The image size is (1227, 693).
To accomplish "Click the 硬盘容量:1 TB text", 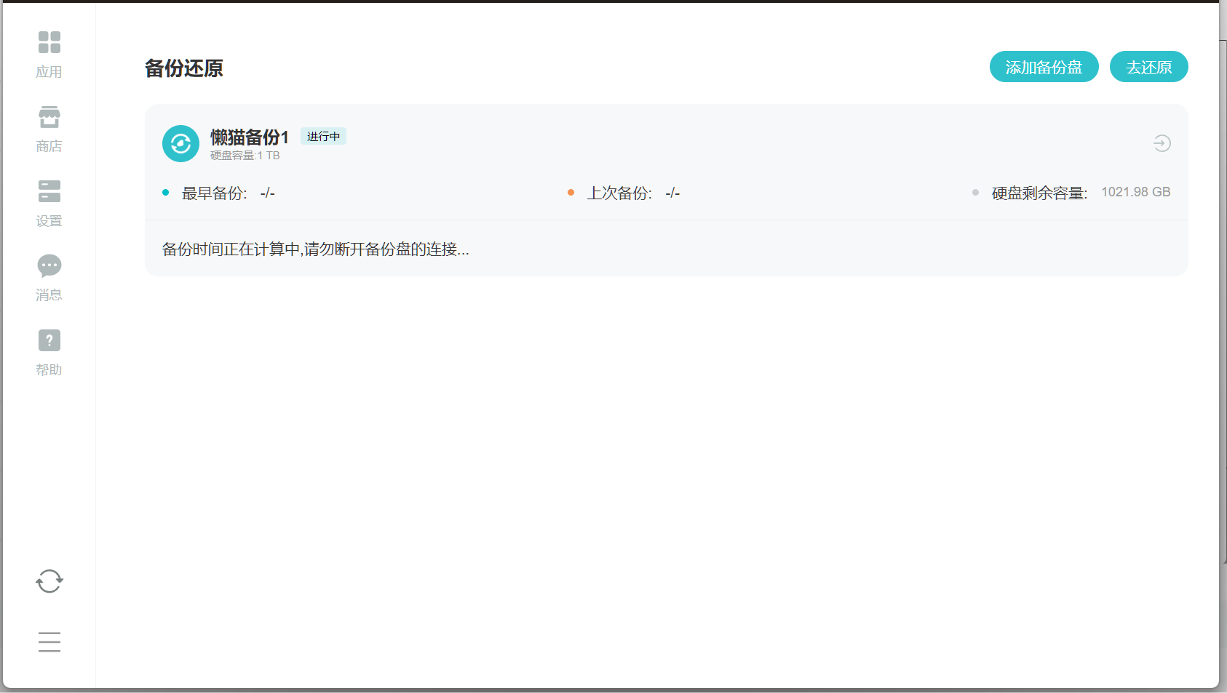I will click(245, 156).
